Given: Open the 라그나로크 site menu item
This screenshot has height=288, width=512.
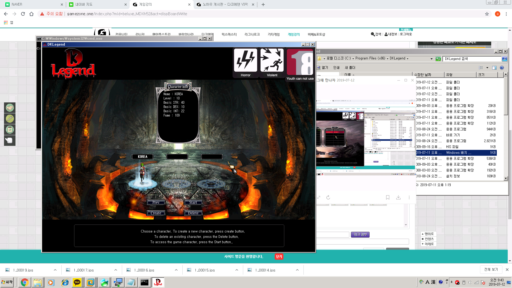Looking at the screenshot, I should (252, 34).
